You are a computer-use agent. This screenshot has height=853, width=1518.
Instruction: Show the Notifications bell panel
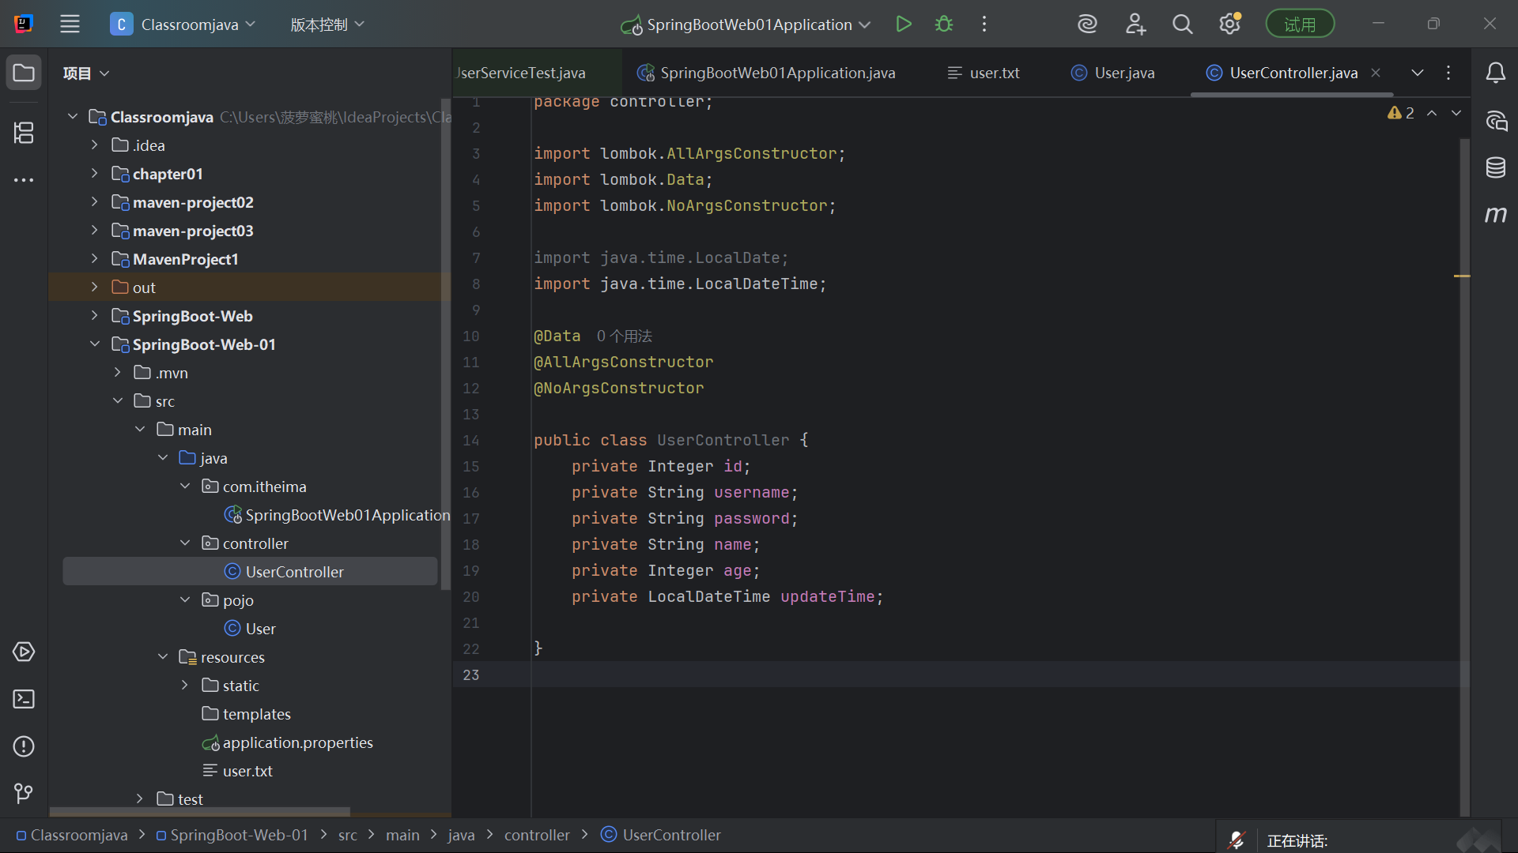coord(1495,73)
